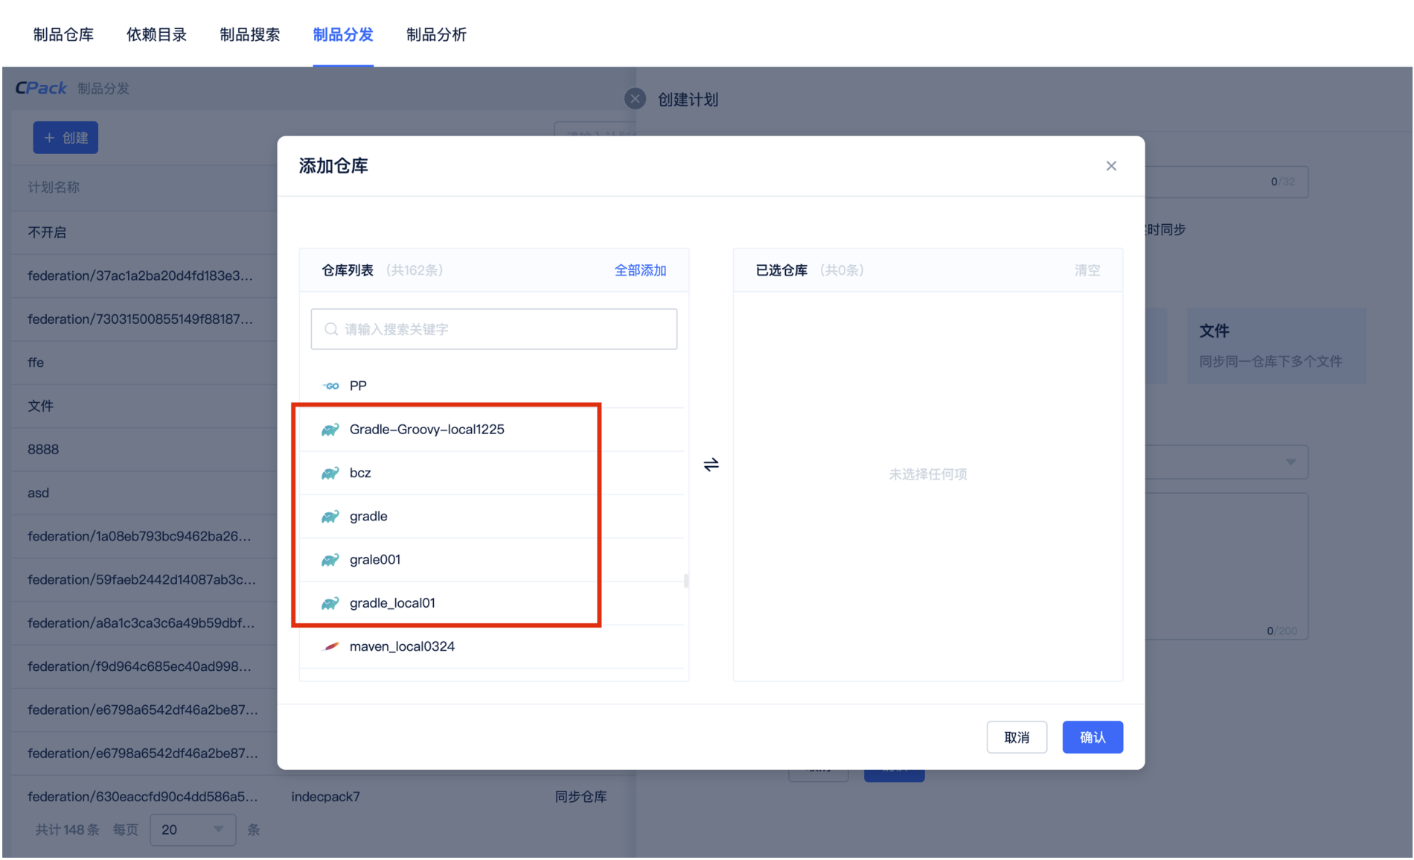
Task: Click the Gradle icon beside gradle_local01
Action: click(x=330, y=603)
